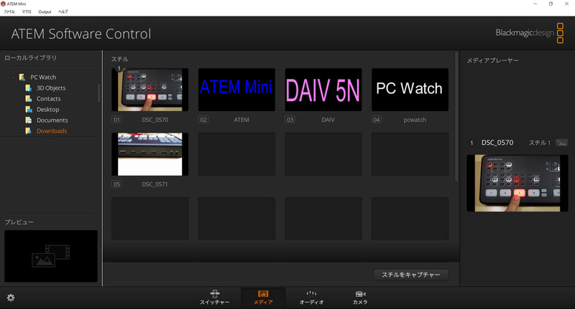Open the Output menu
Screen dimensions: 575x309
pos(45,11)
